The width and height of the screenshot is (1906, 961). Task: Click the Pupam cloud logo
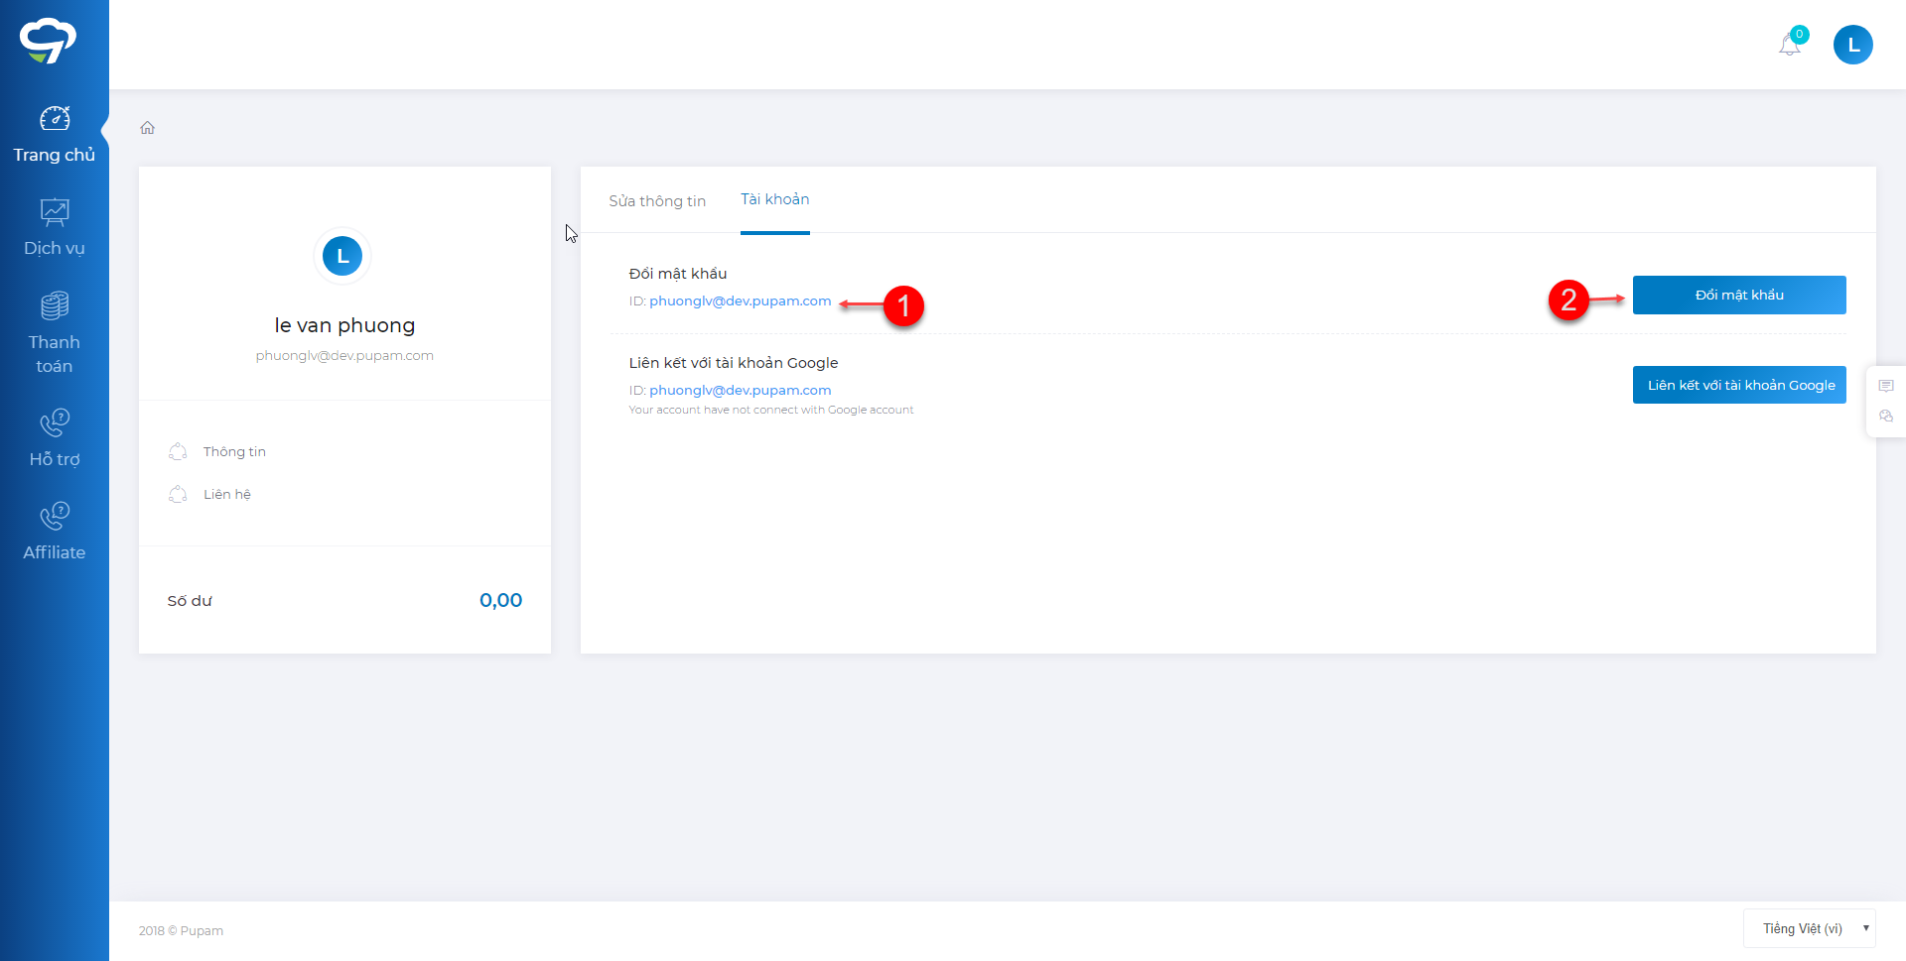pos(48,41)
